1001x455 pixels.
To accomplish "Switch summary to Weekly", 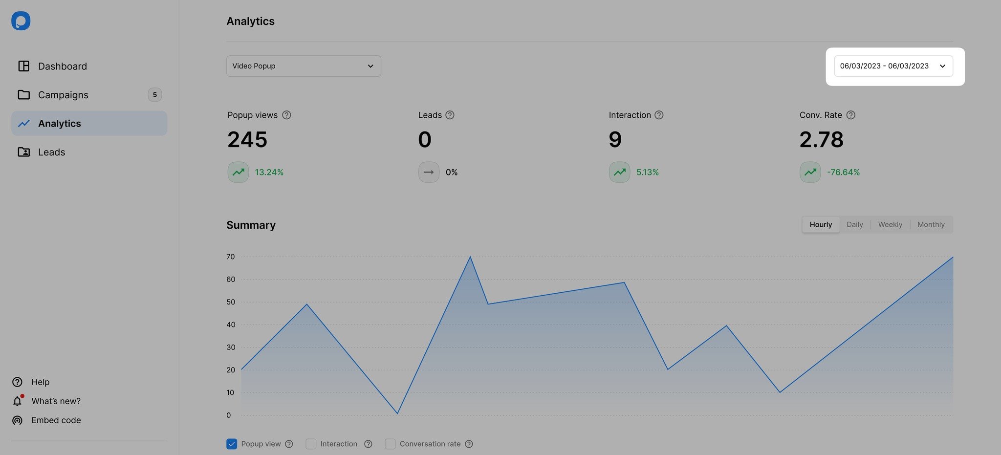I will coord(890,225).
